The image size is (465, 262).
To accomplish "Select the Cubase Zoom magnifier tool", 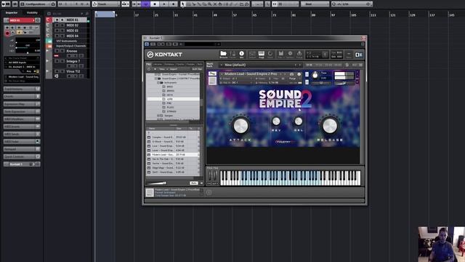I will (210, 4).
